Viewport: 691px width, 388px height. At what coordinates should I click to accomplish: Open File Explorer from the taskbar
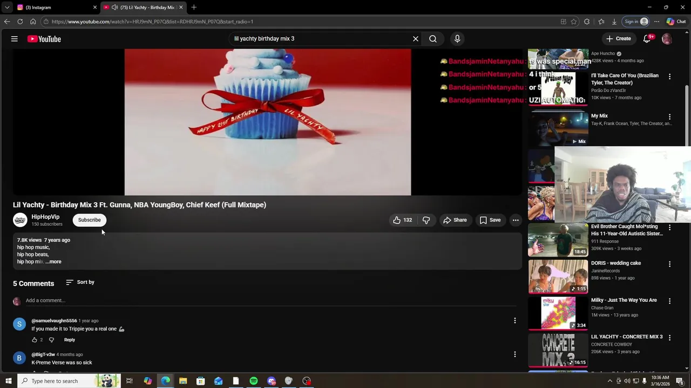[x=183, y=381]
